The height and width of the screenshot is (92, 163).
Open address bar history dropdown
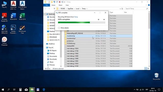tap(120, 9)
